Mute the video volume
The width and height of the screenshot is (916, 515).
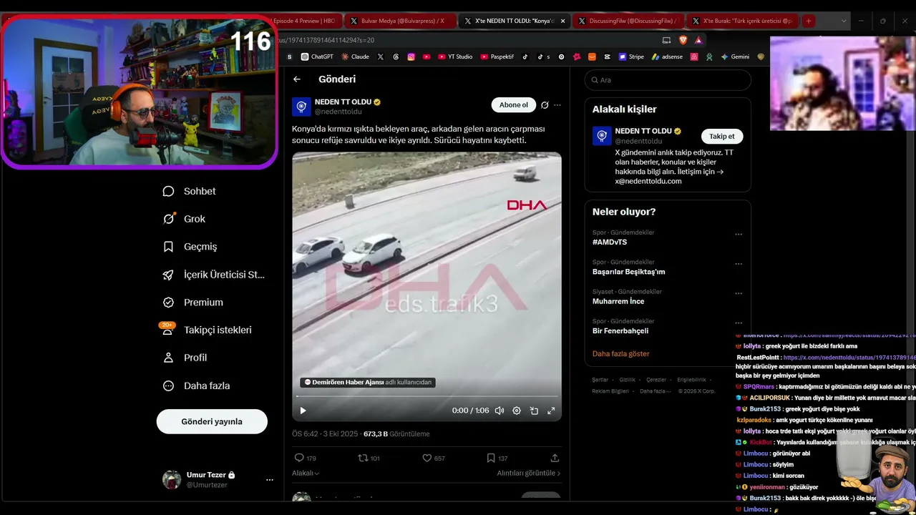tap(500, 411)
